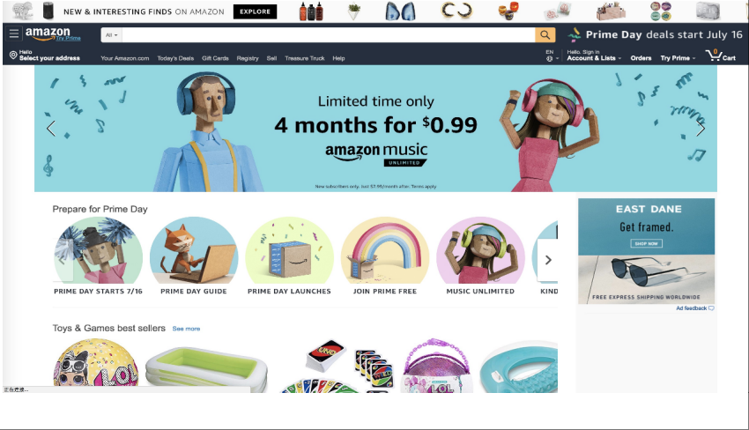Screen dimensions: 749x430
Task: Select the globe language icon
Action: [x=549, y=58]
